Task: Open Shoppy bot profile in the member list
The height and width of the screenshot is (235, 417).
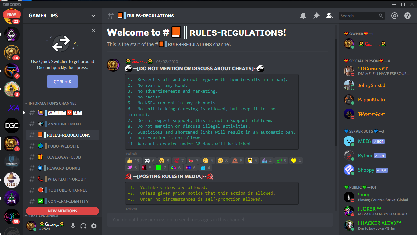Action: coord(378,170)
